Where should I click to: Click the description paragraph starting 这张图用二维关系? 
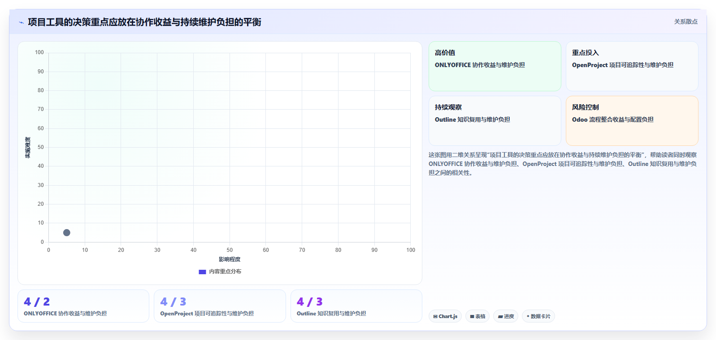(563, 164)
